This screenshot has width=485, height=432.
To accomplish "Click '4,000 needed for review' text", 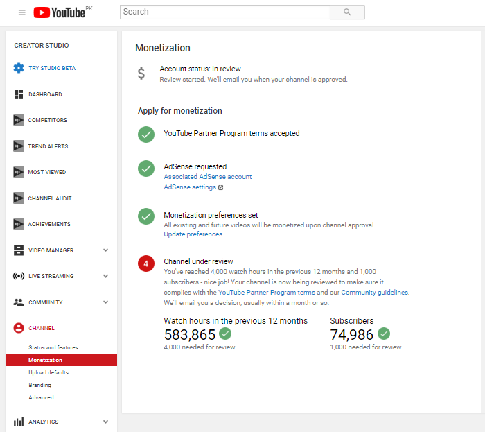I will 200,347.
